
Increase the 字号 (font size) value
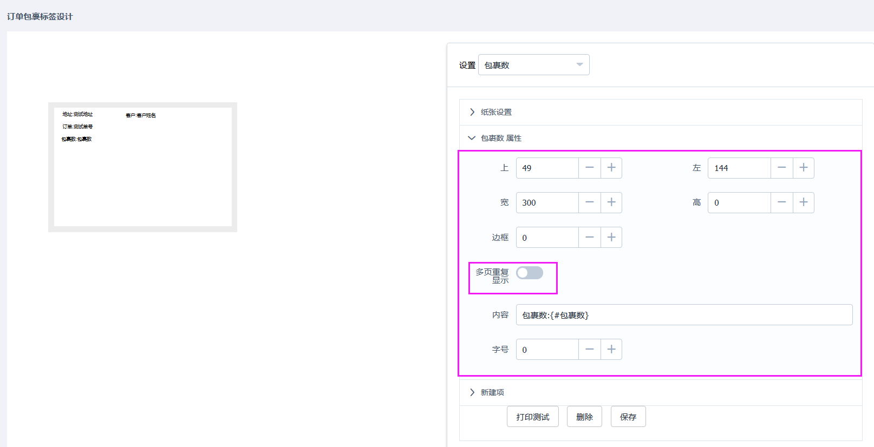611,350
